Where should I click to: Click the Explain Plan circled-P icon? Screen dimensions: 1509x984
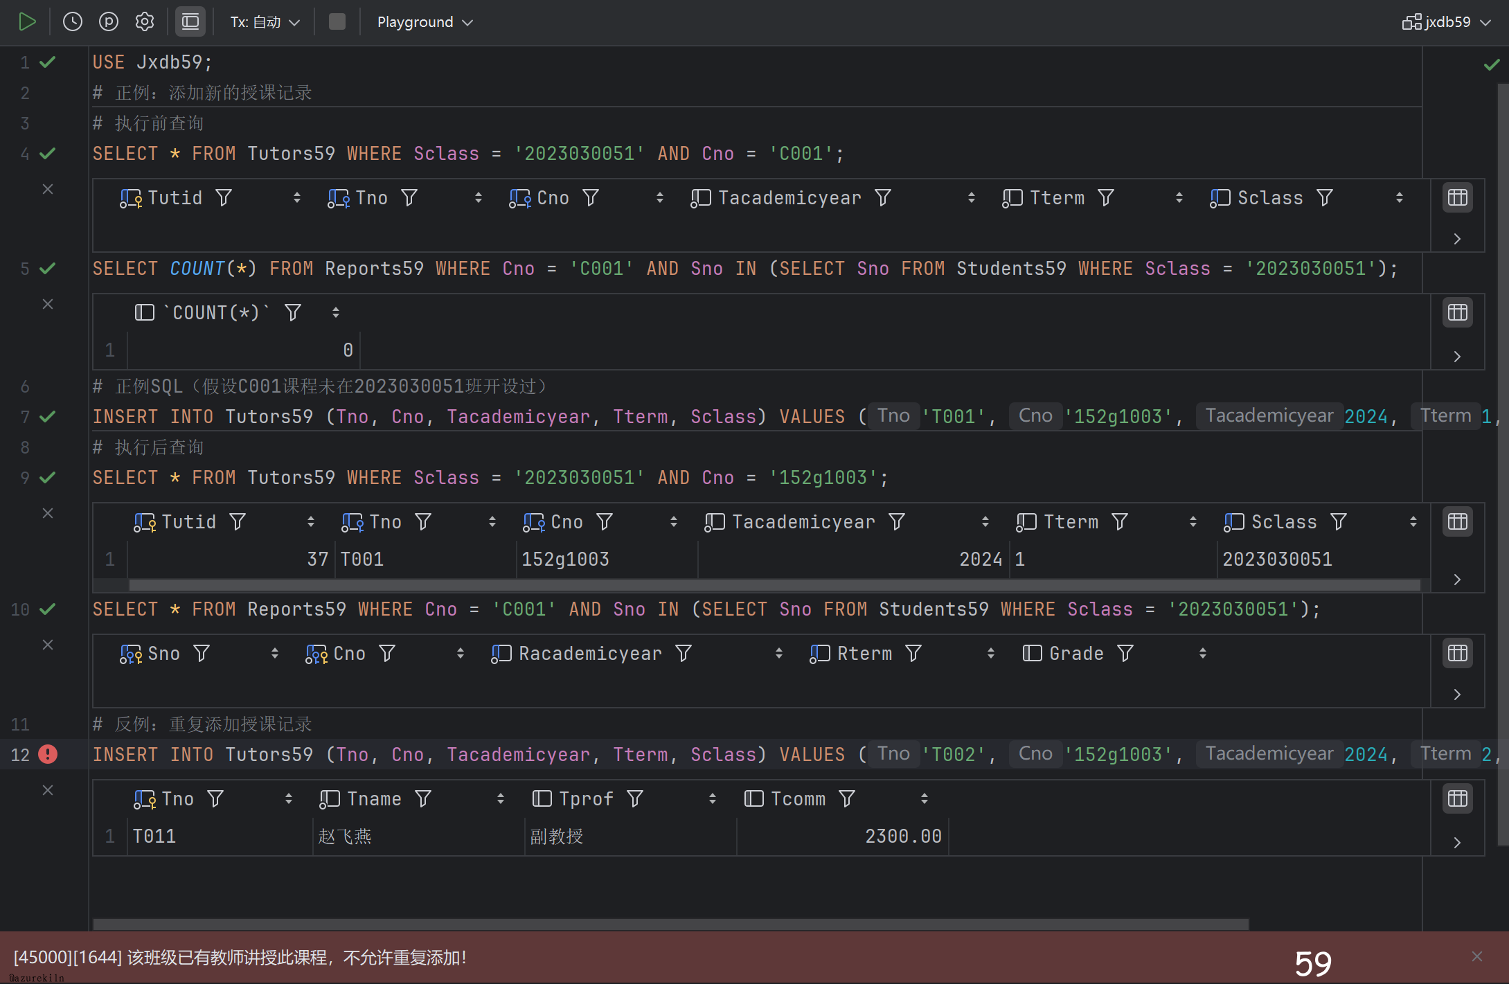109,22
